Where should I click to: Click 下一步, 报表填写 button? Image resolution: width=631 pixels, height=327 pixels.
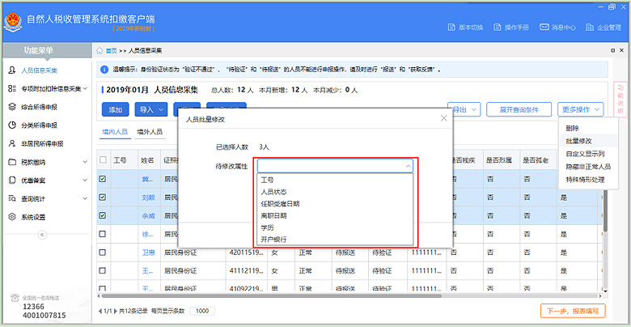pos(572,311)
